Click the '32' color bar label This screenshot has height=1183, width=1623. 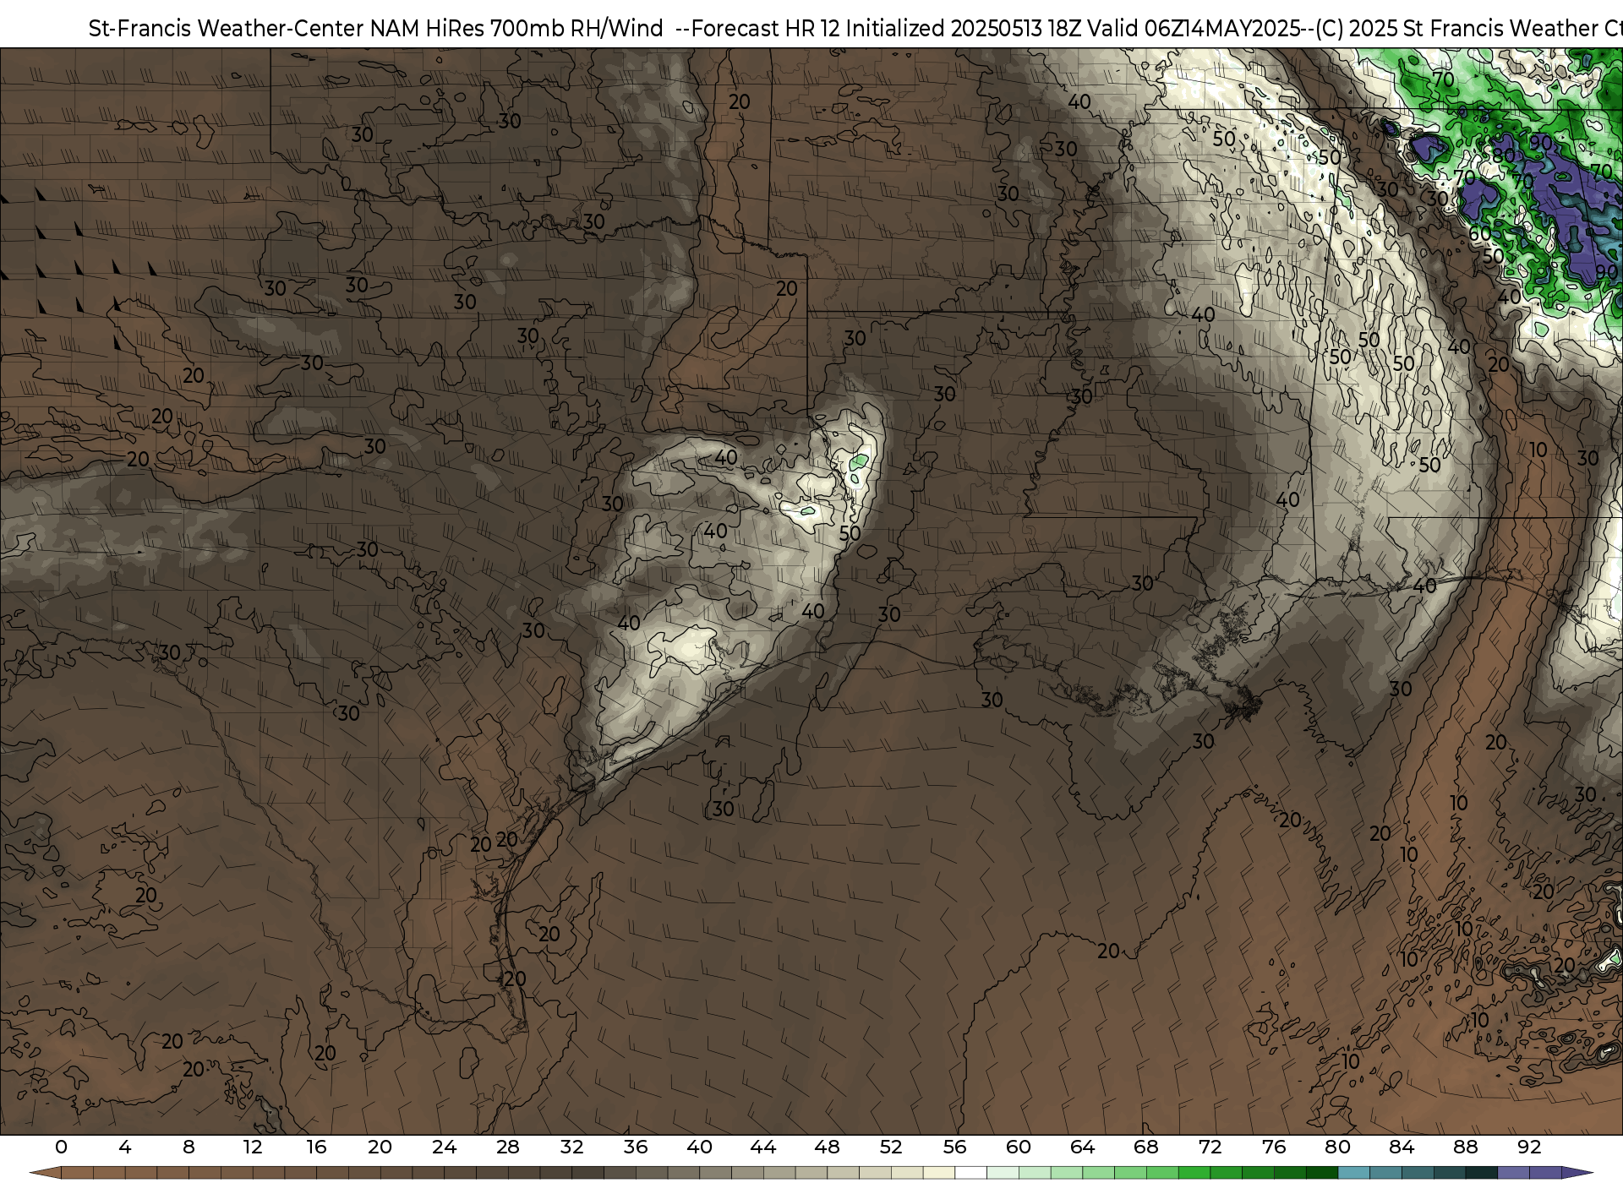click(x=572, y=1148)
